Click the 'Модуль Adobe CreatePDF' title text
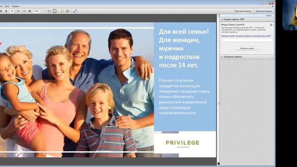297x167 pixels. tap(233, 25)
